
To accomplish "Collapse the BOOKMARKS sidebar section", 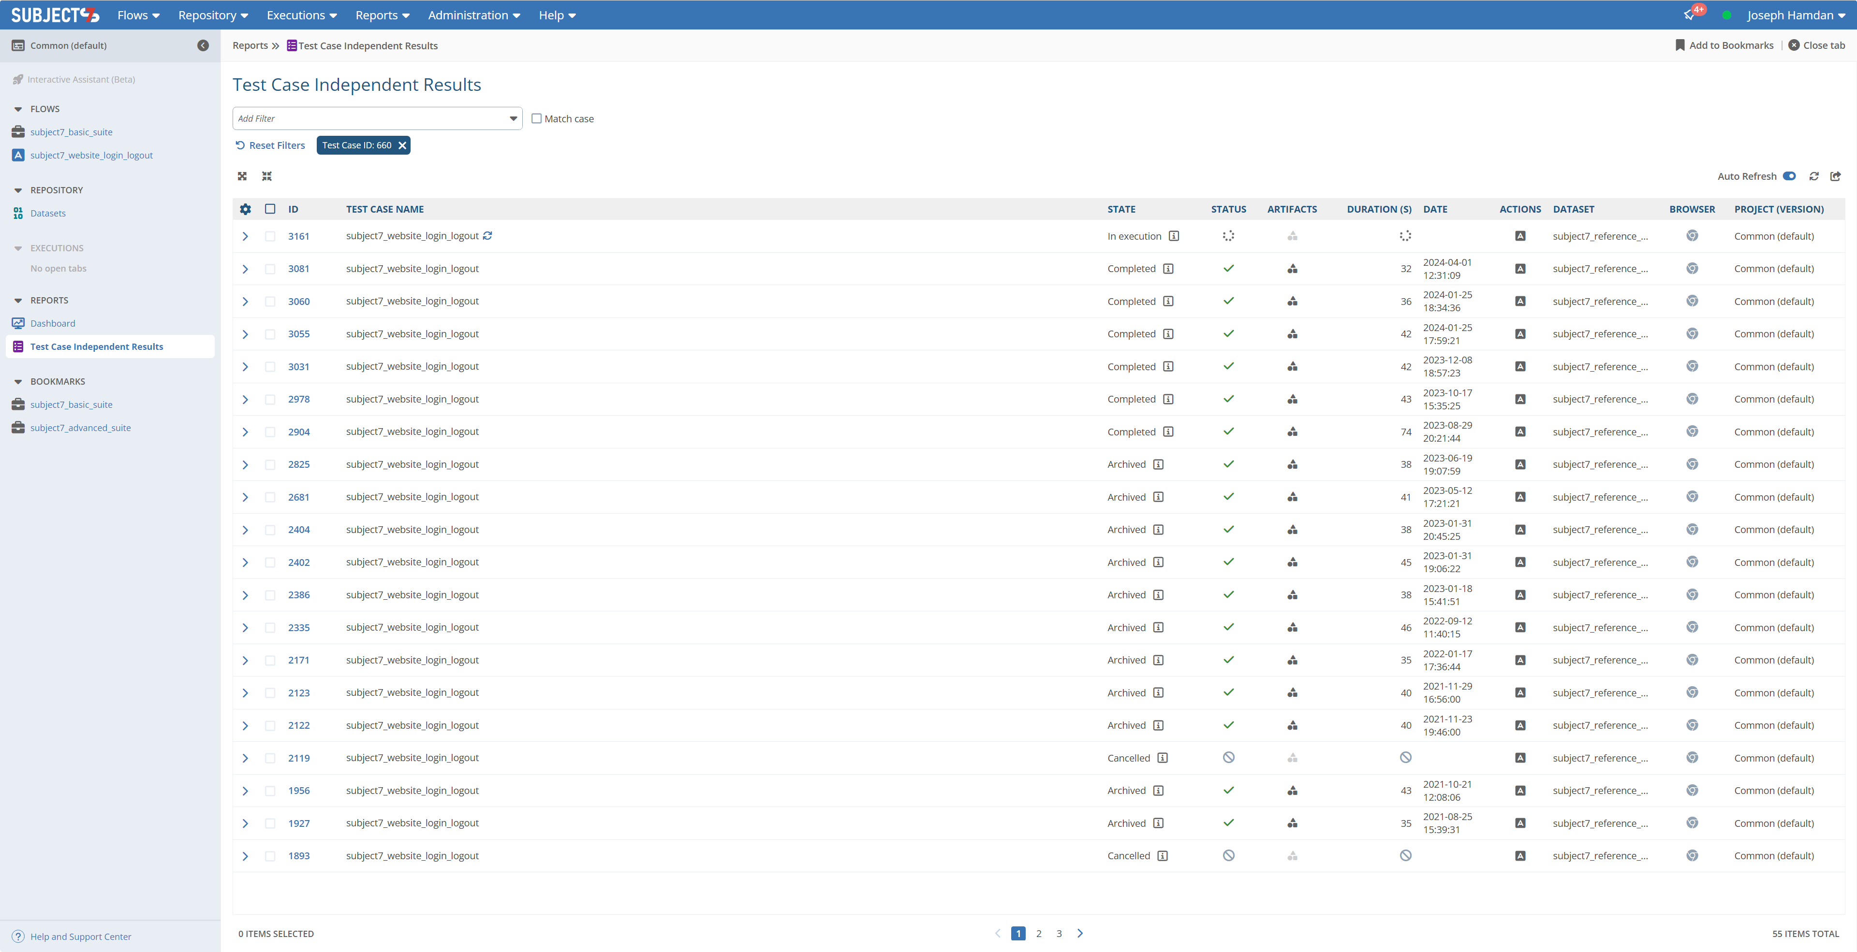I will 18,382.
